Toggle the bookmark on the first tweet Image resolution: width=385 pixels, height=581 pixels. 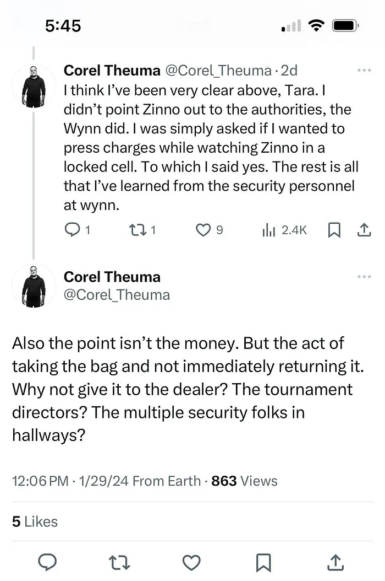pyautogui.click(x=334, y=230)
